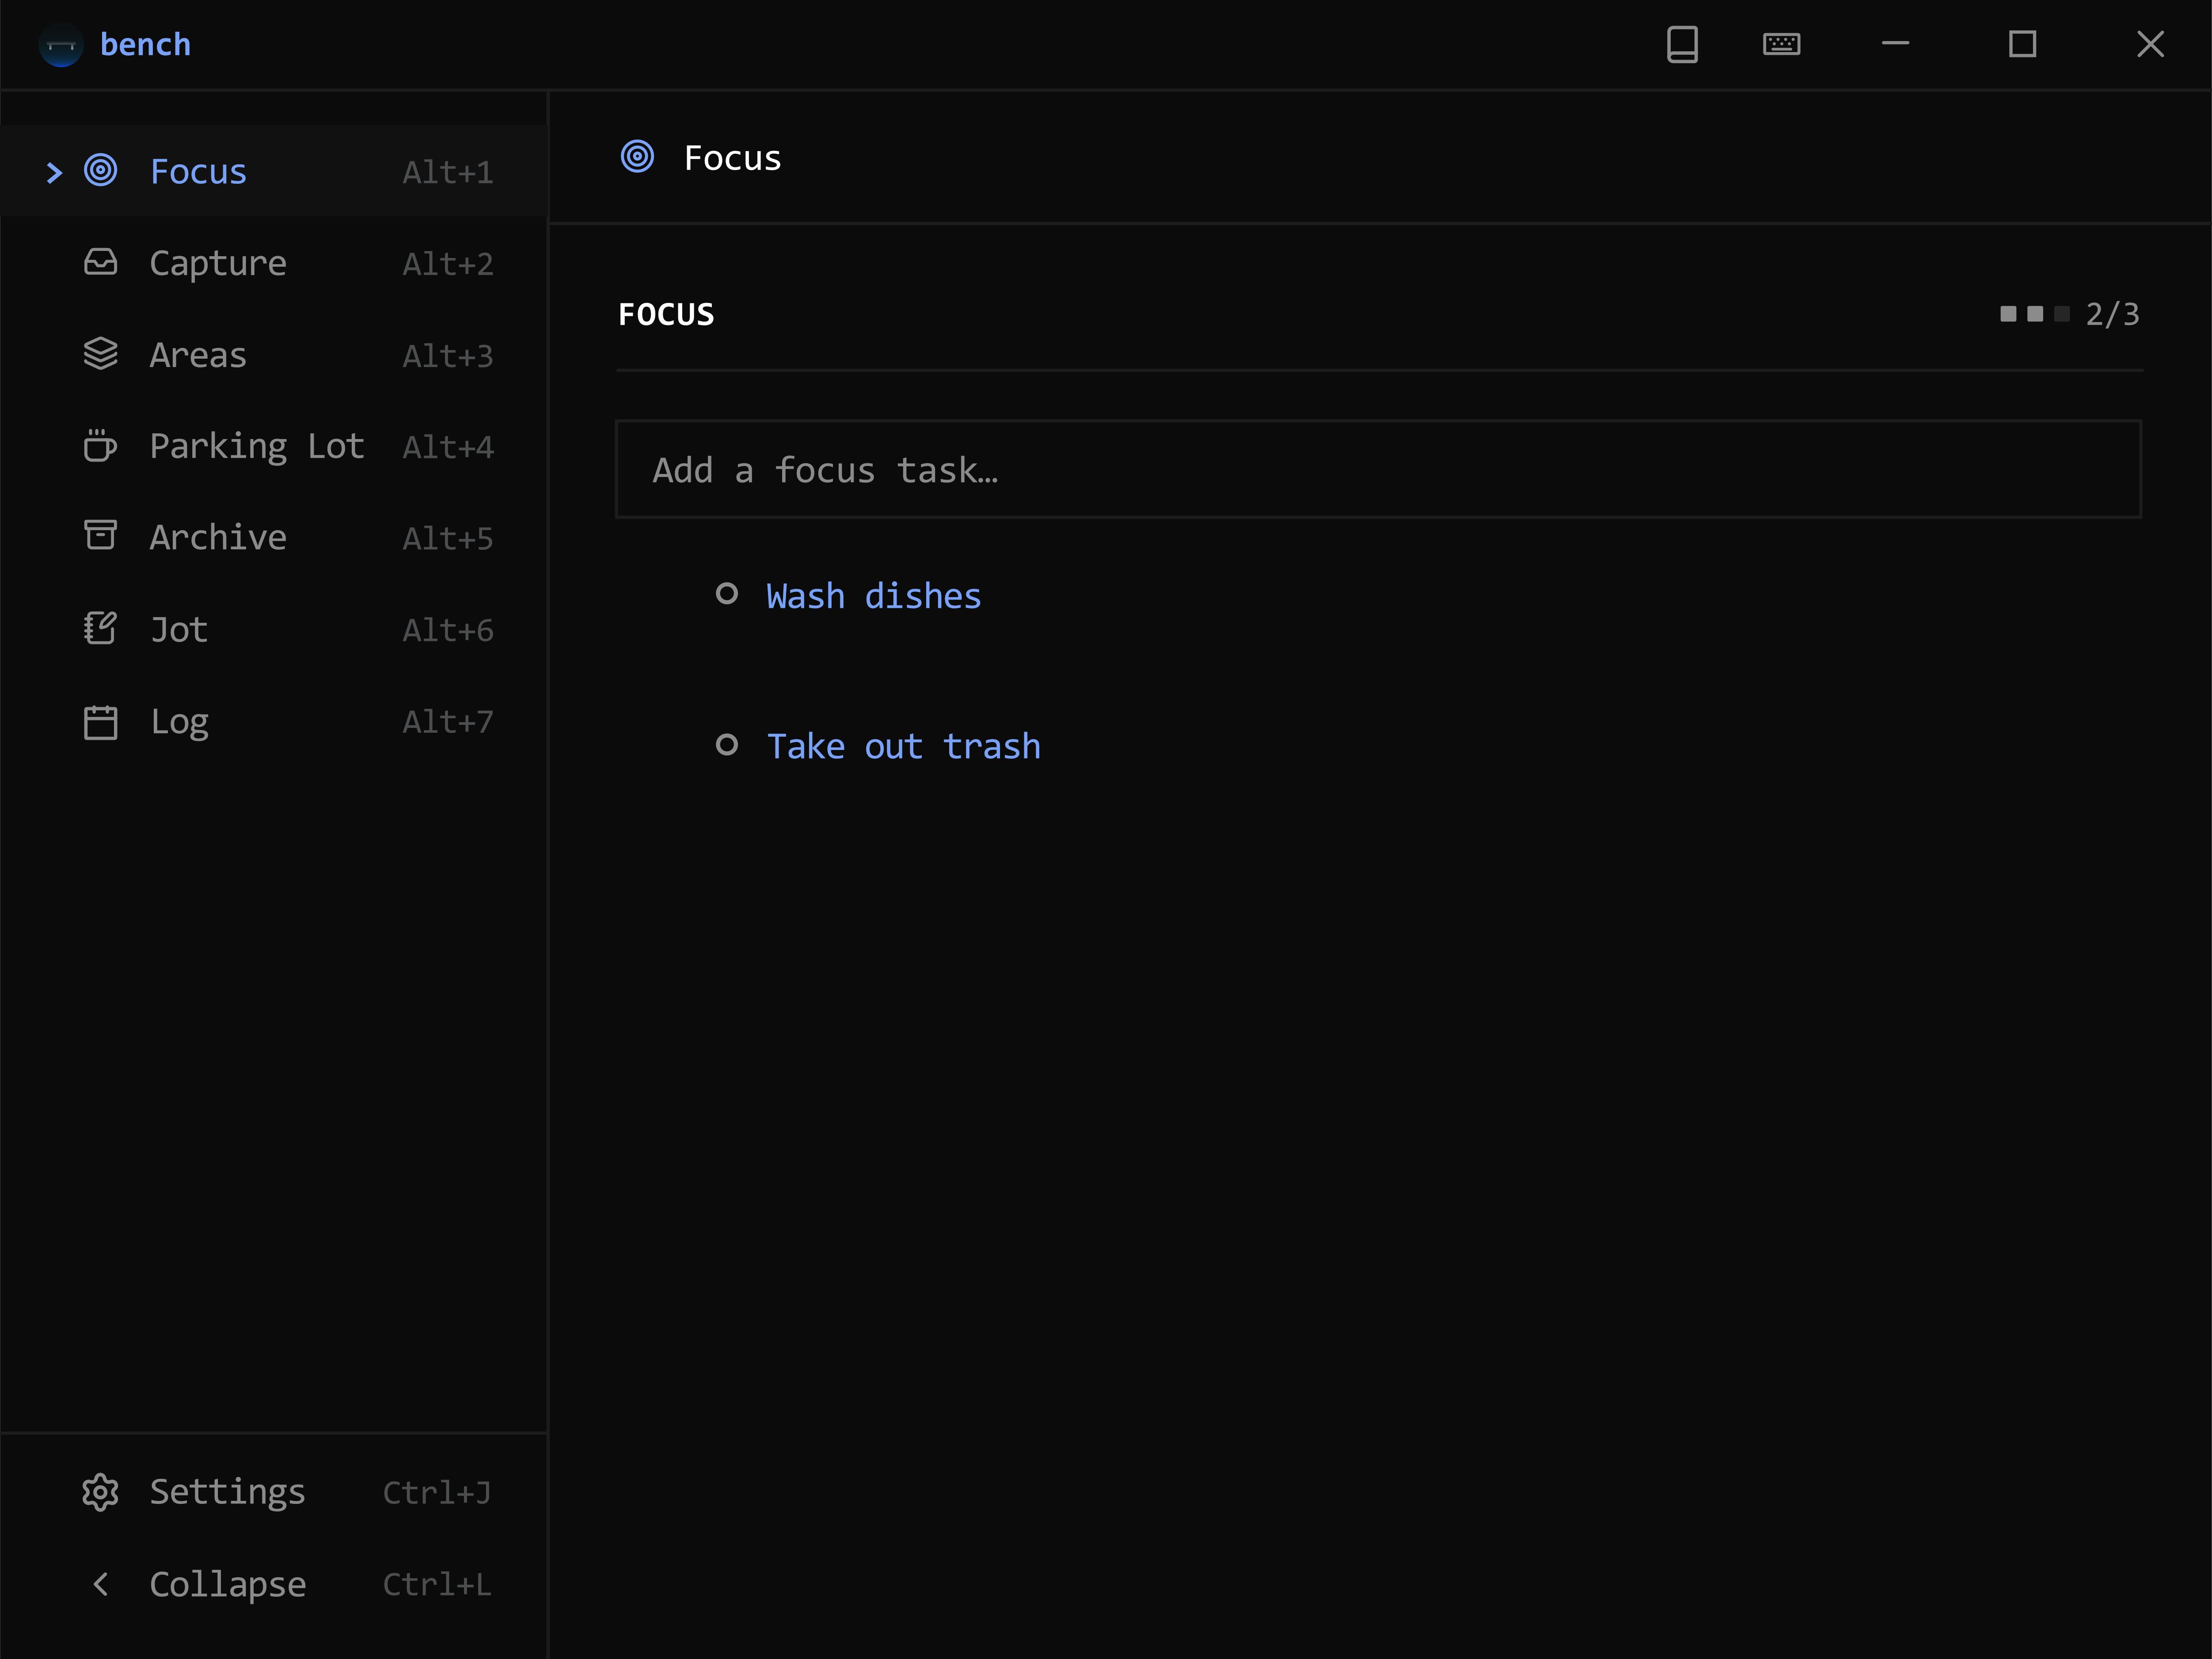Viewport: 2212px width, 1659px height.
Task: Open Settings from the sidebar label
Action: [x=228, y=1492]
